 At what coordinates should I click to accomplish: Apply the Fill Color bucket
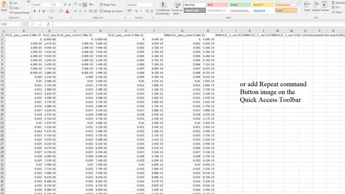[60, 11]
